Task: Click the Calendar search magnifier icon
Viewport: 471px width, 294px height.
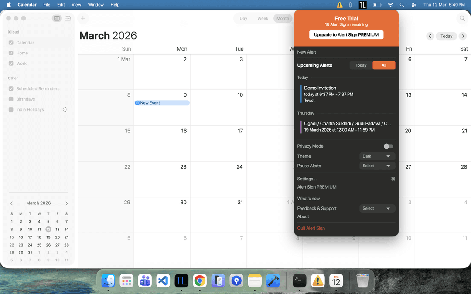Action: (462, 18)
